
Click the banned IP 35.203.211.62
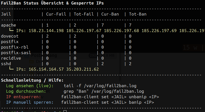point(83,69)
